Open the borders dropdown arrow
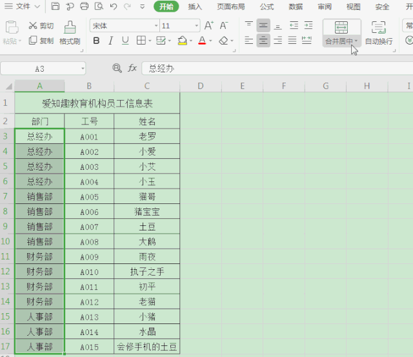 click(x=150, y=41)
